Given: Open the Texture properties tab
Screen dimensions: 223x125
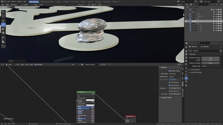Looking at the screenshot, I should [186, 85].
